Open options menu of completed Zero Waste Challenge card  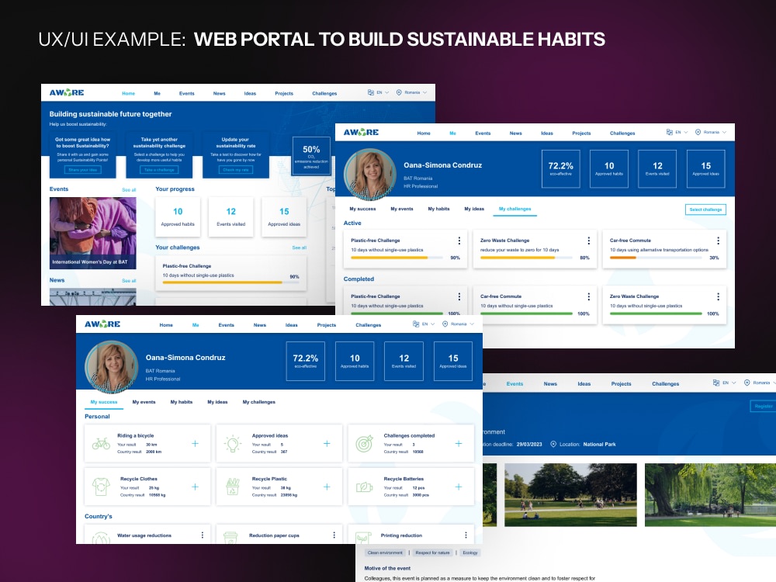coord(718,296)
